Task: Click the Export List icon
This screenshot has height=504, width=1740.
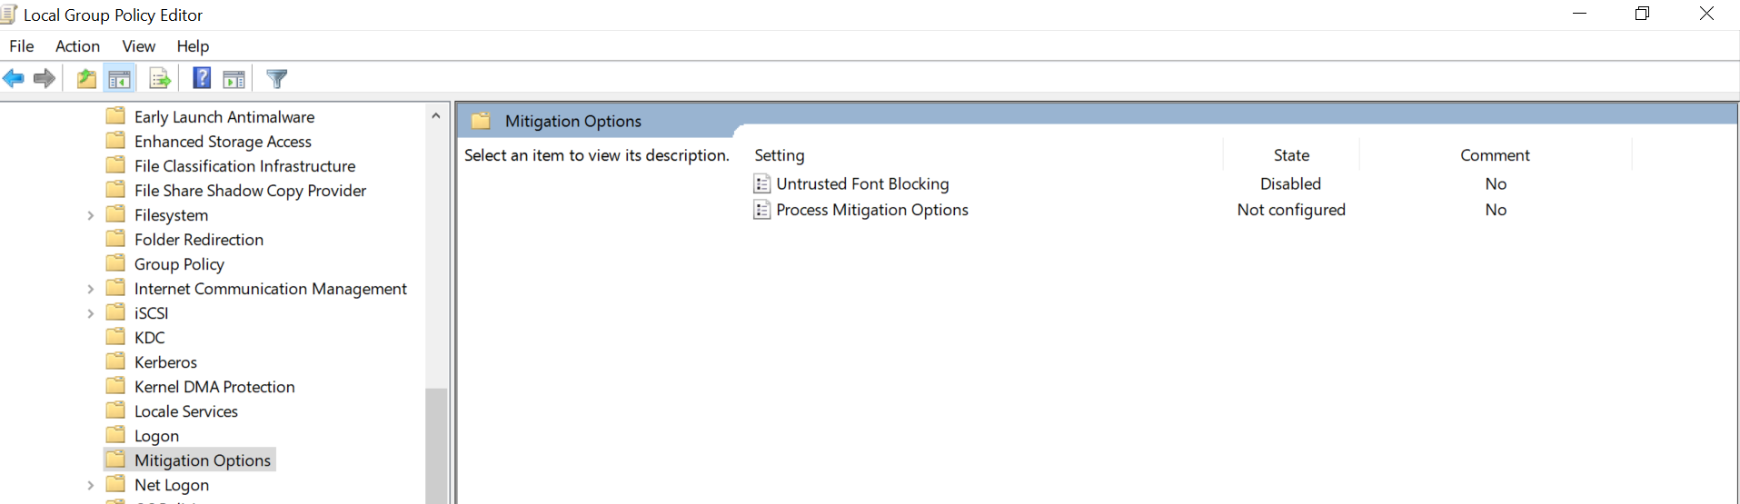Action: [x=160, y=79]
